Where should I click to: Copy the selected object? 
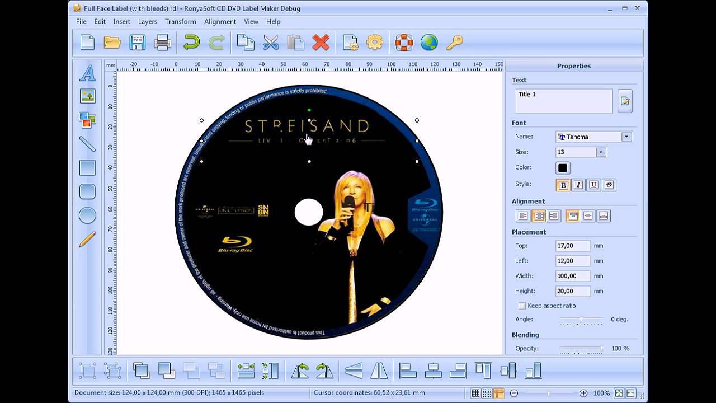[x=245, y=43]
